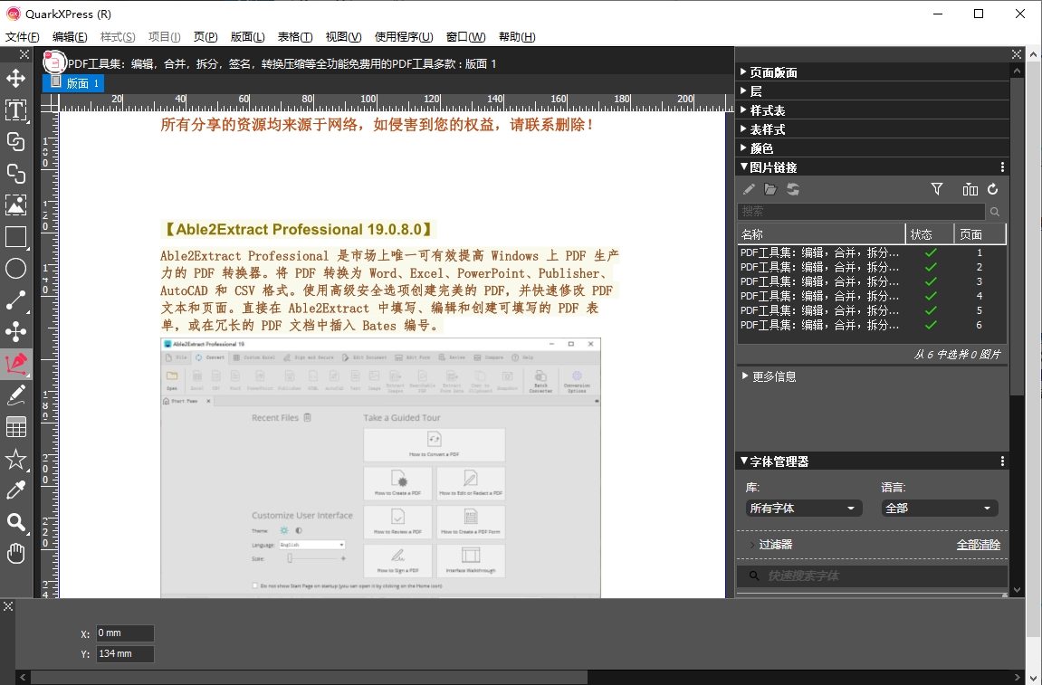The height and width of the screenshot is (685, 1042).
Task: Click the column settings icon in picture links
Action: 970,189
